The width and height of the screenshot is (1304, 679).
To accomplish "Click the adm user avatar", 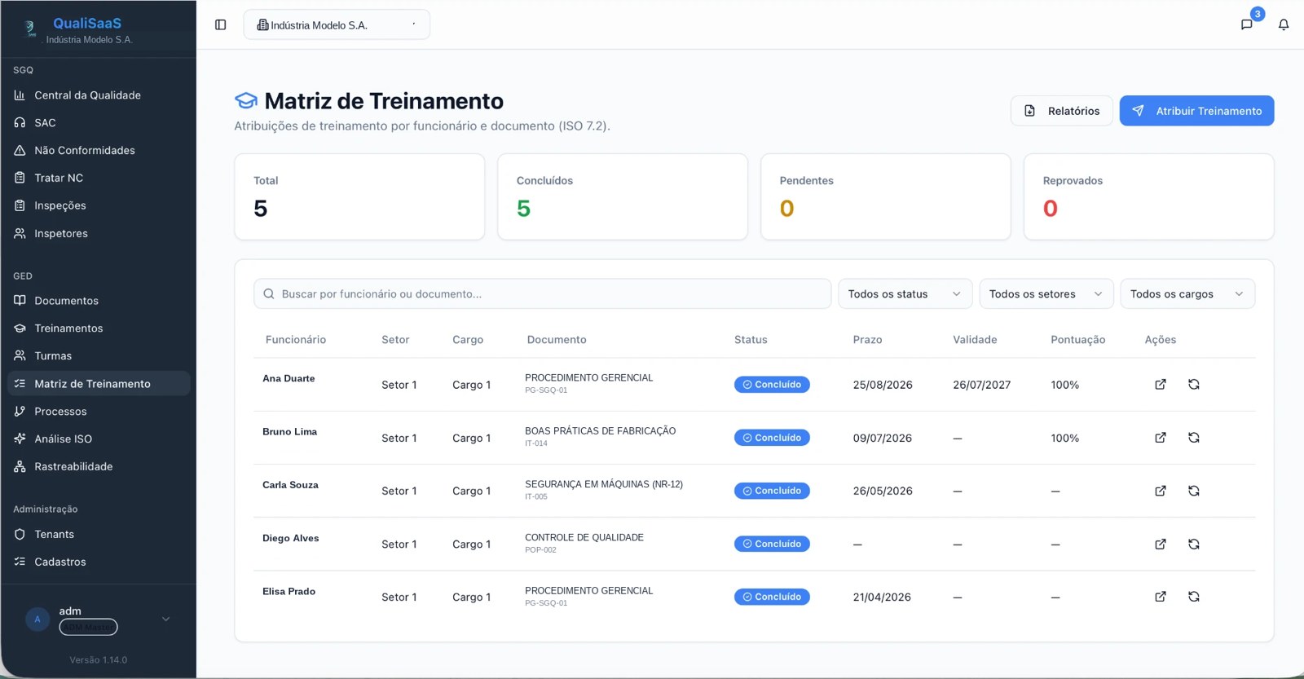I will 37,619.
